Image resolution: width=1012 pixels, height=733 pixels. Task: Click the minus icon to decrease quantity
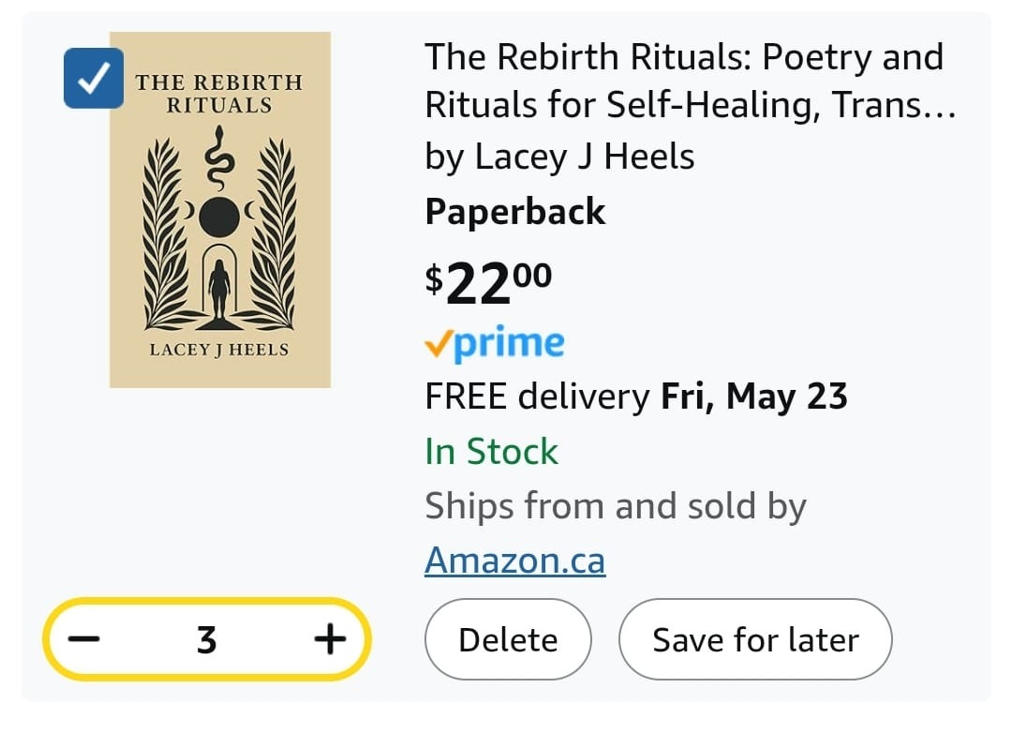point(84,640)
